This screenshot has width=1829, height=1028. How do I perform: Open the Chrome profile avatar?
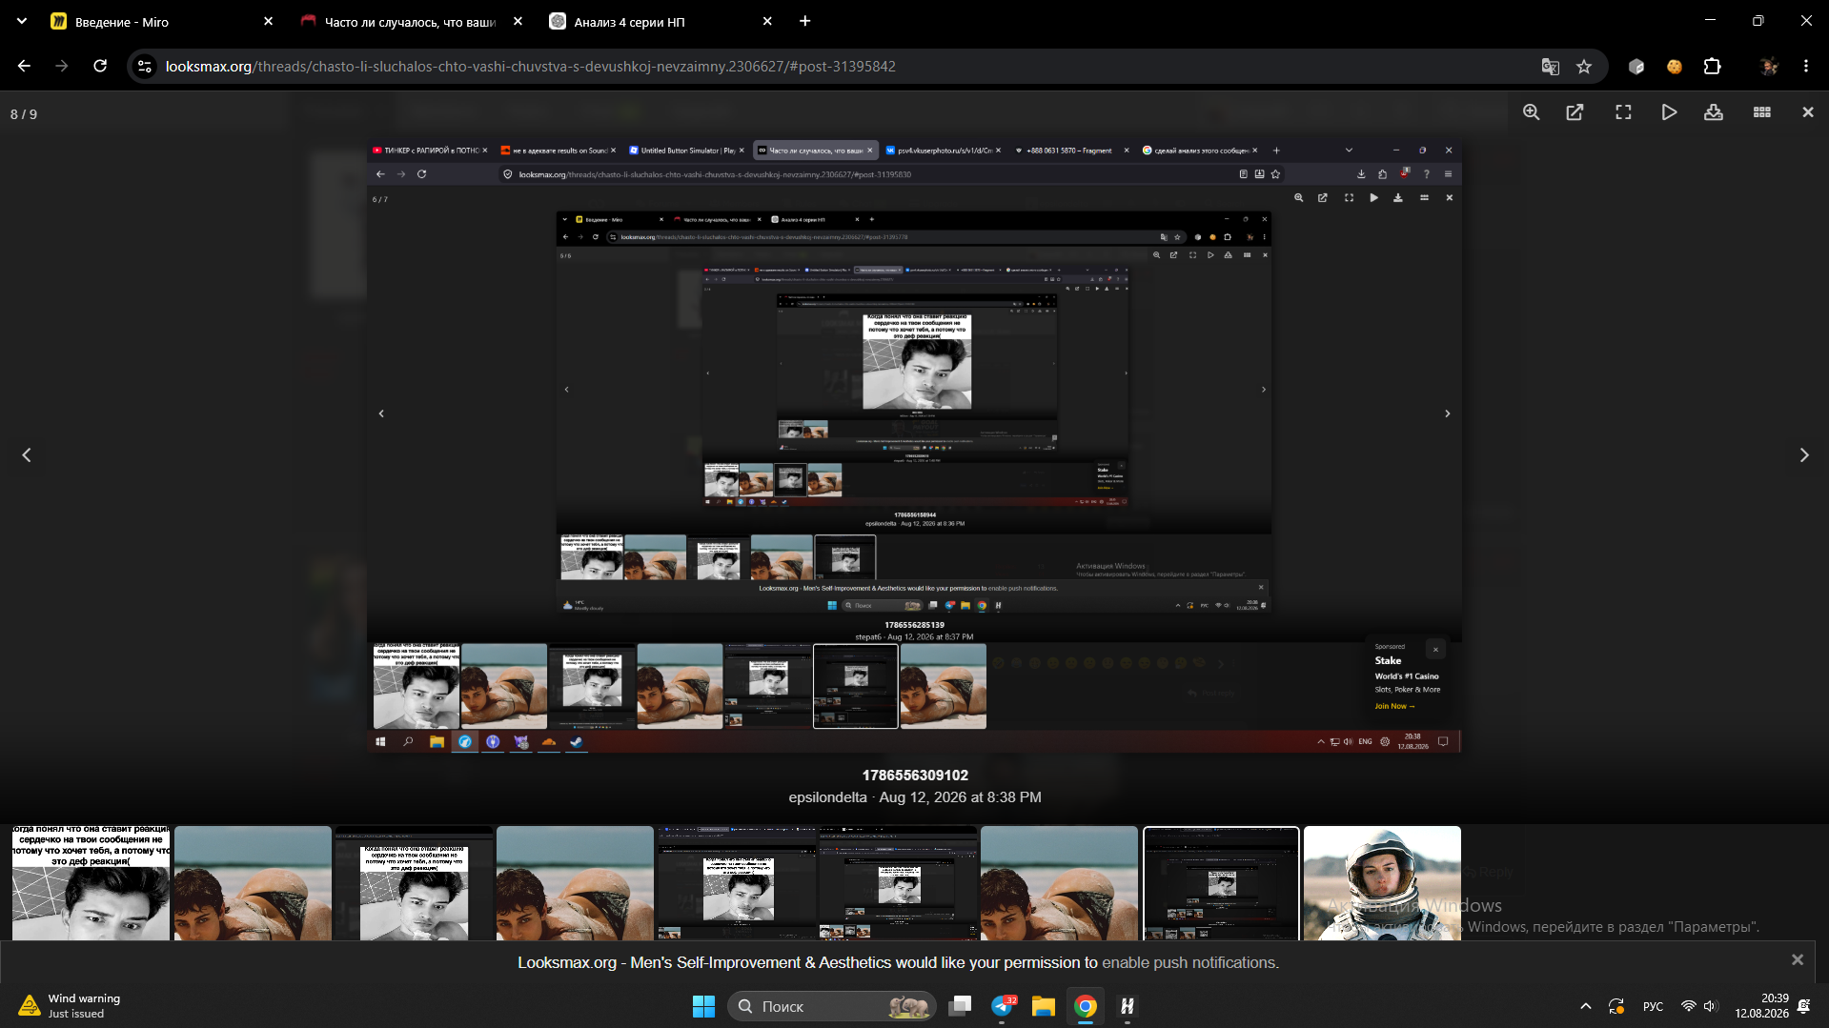pyautogui.click(x=1769, y=66)
